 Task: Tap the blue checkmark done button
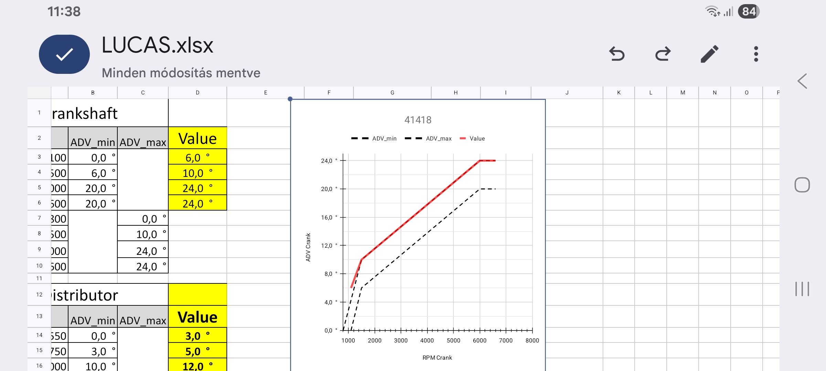(x=64, y=54)
